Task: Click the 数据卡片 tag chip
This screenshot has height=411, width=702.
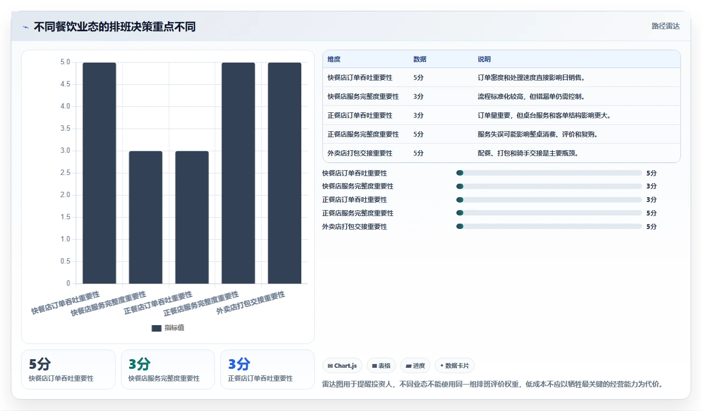Action: click(455, 366)
